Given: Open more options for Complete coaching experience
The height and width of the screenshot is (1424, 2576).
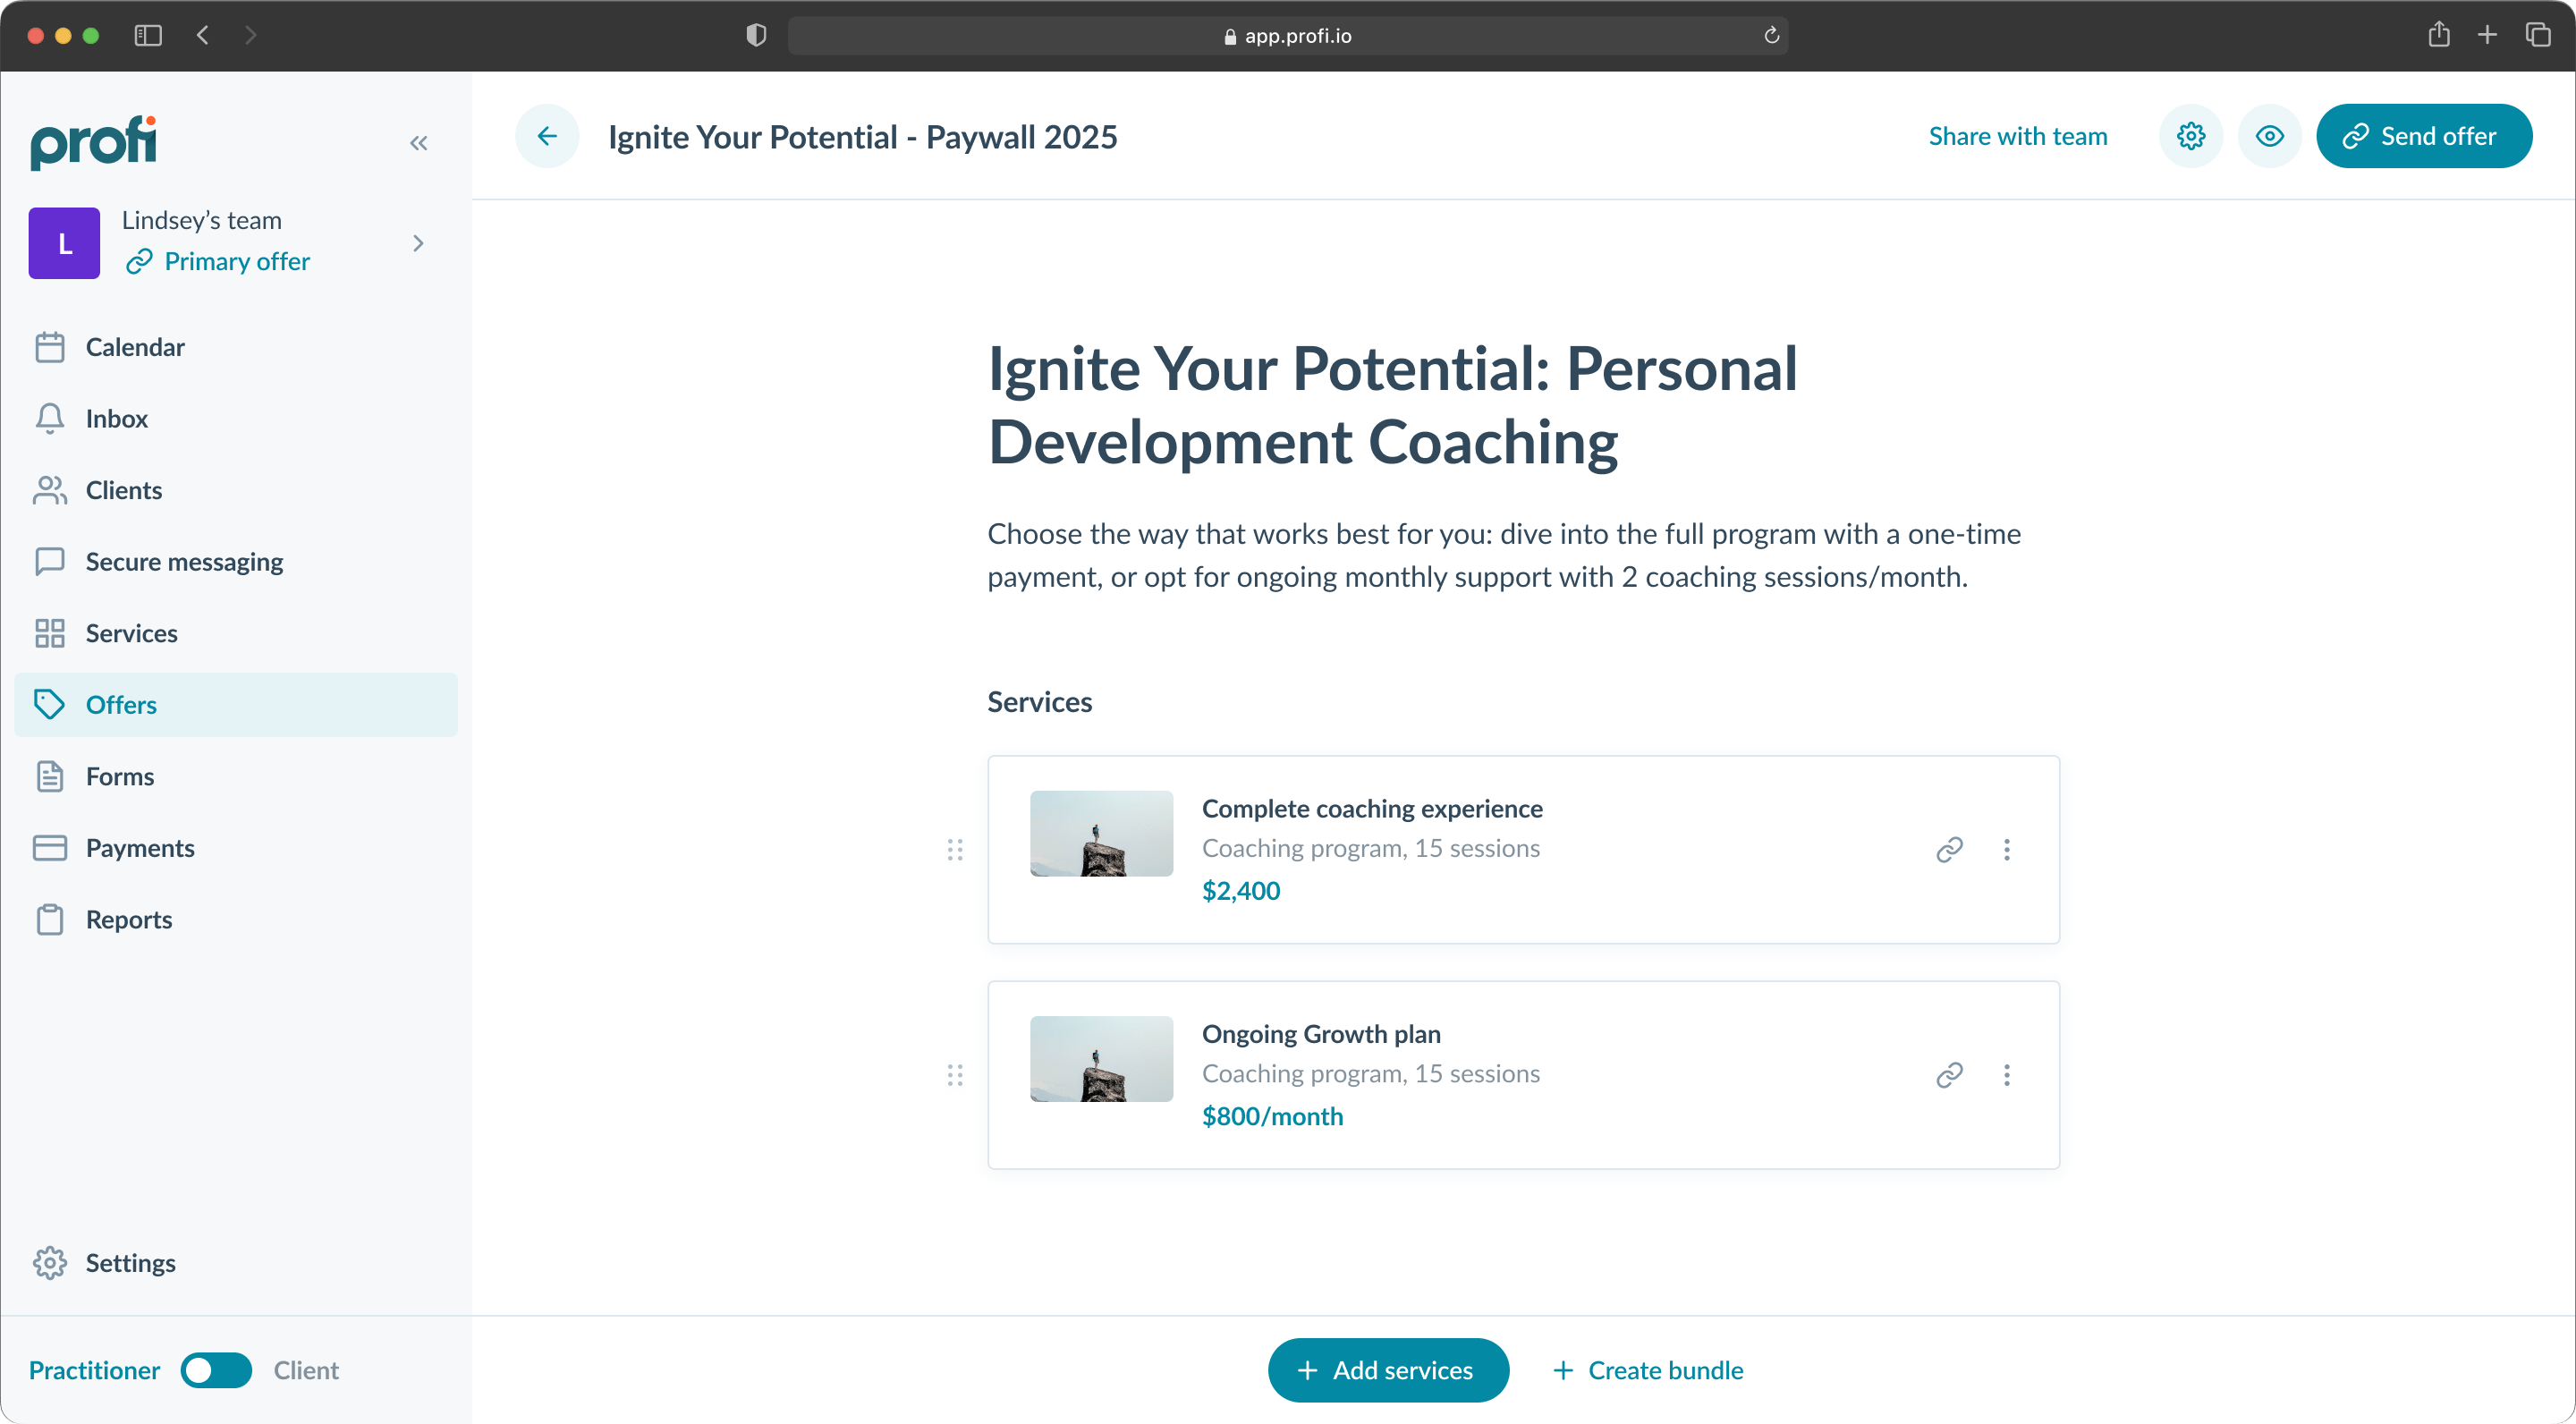Looking at the screenshot, I should coord(2006,849).
